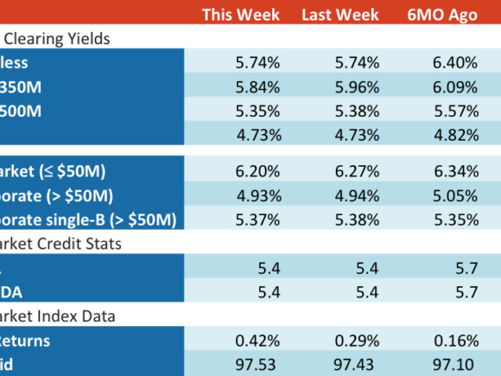Select the market (≤ $50M) row label
Image resolution: width=501 pixels, height=376 pixels.
coord(53,171)
